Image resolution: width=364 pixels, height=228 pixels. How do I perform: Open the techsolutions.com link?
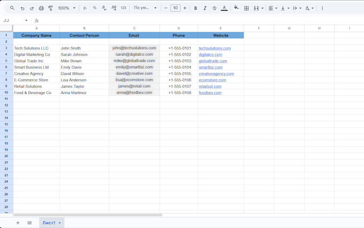point(215,48)
